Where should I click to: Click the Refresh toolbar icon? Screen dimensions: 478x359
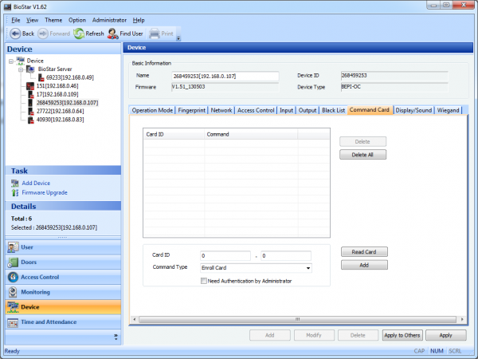(79, 34)
